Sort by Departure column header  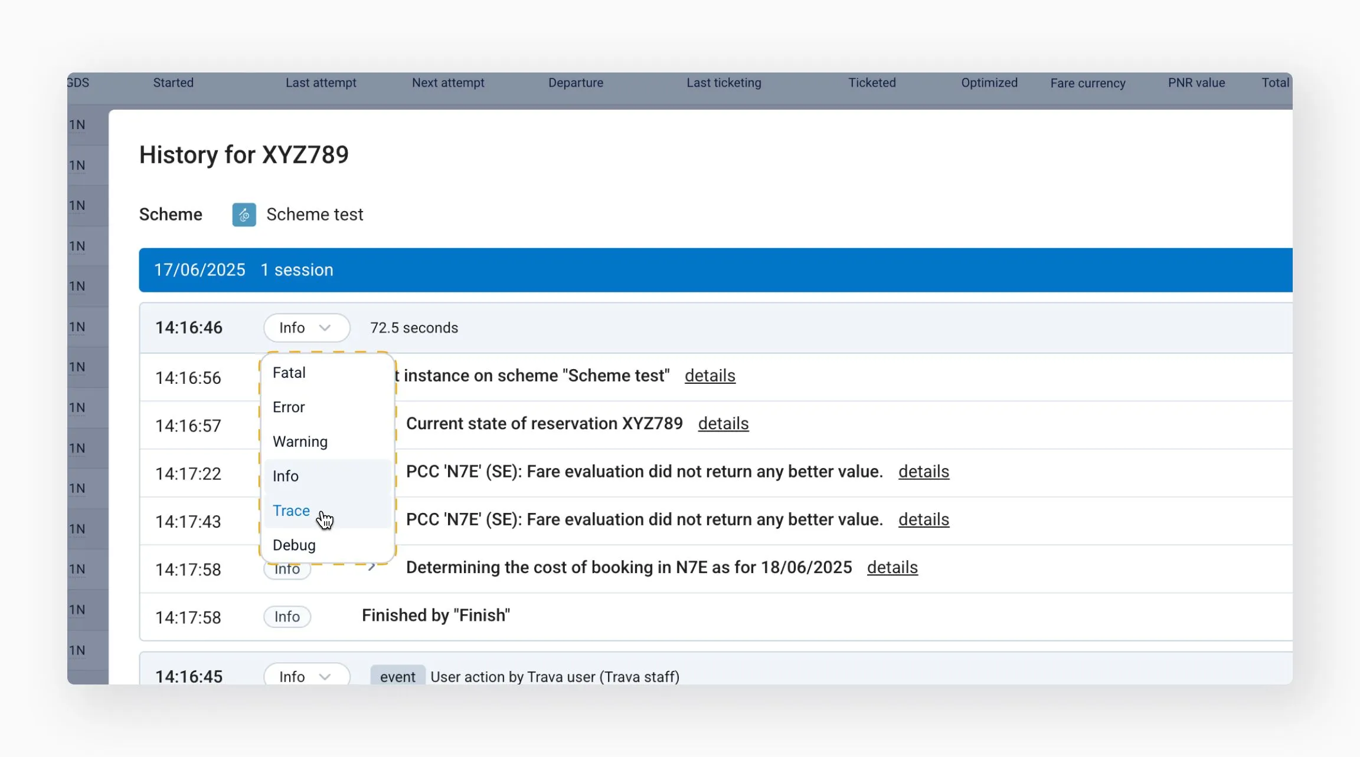[576, 83]
